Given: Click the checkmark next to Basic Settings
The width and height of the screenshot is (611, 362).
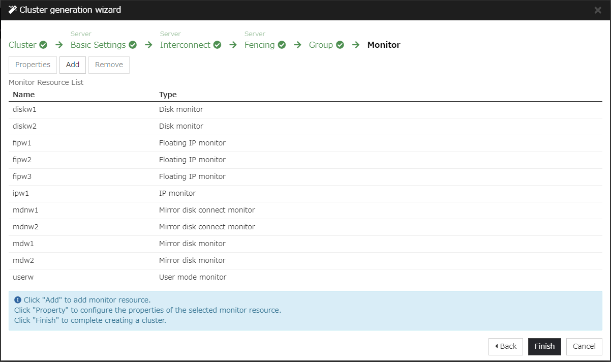Looking at the screenshot, I should click(132, 45).
